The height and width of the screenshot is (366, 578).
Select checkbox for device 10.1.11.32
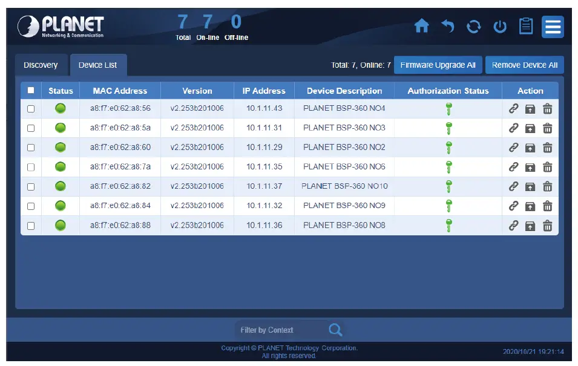[31, 206]
